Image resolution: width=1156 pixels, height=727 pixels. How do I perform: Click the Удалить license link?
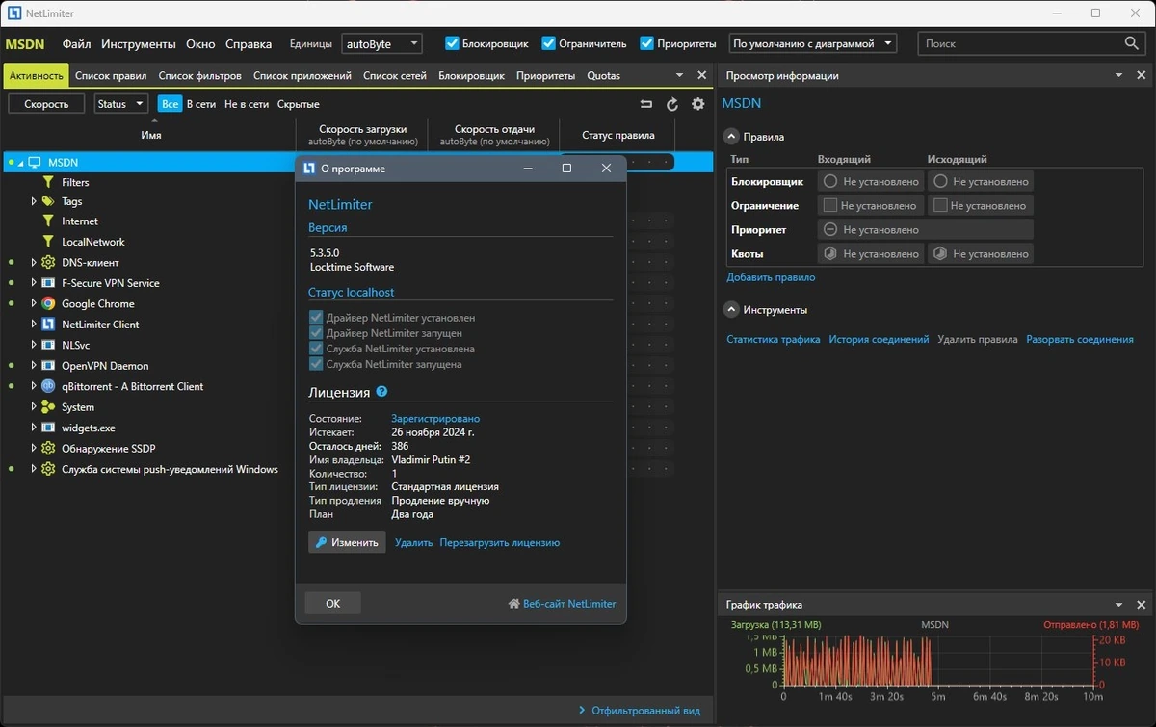point(414,543)
